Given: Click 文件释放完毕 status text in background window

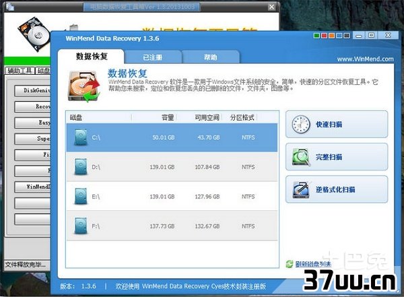Looking at the screenshot, I should point(26,265).
